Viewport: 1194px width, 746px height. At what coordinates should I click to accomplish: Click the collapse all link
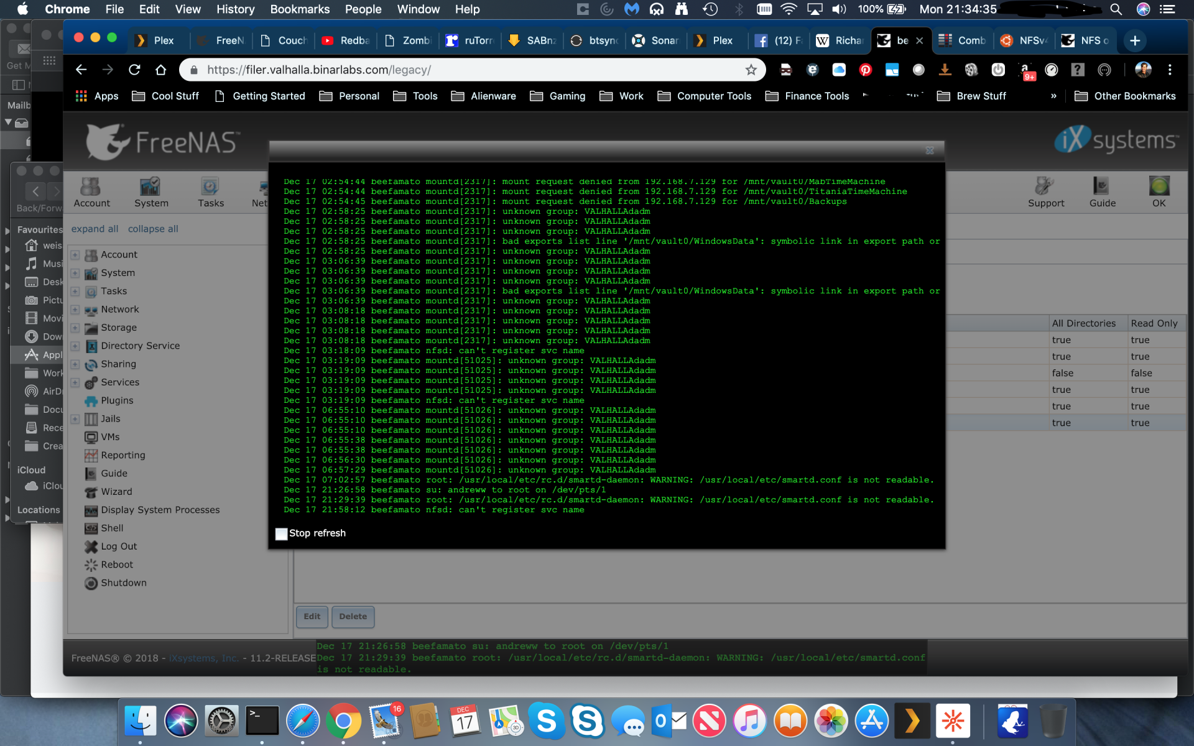coord(153,229)
